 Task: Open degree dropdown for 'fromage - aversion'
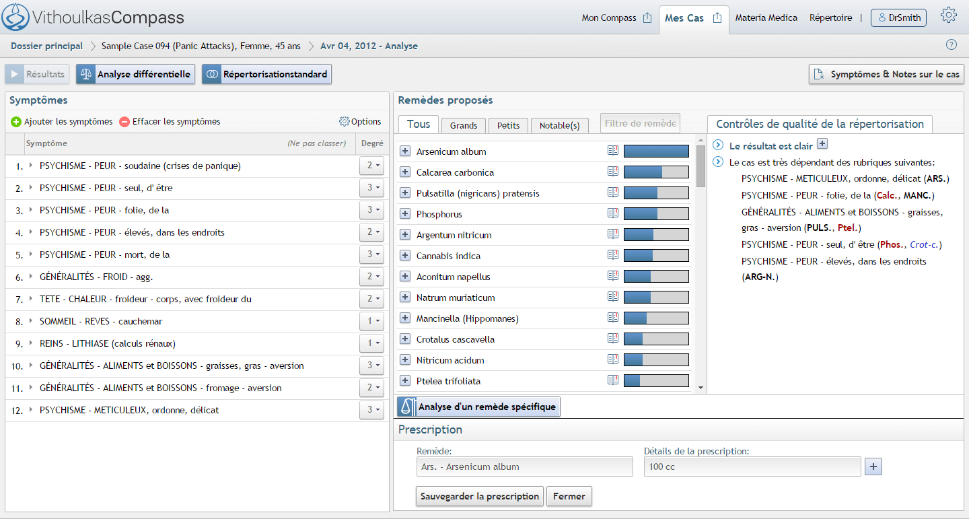click(x=371, y=388)
